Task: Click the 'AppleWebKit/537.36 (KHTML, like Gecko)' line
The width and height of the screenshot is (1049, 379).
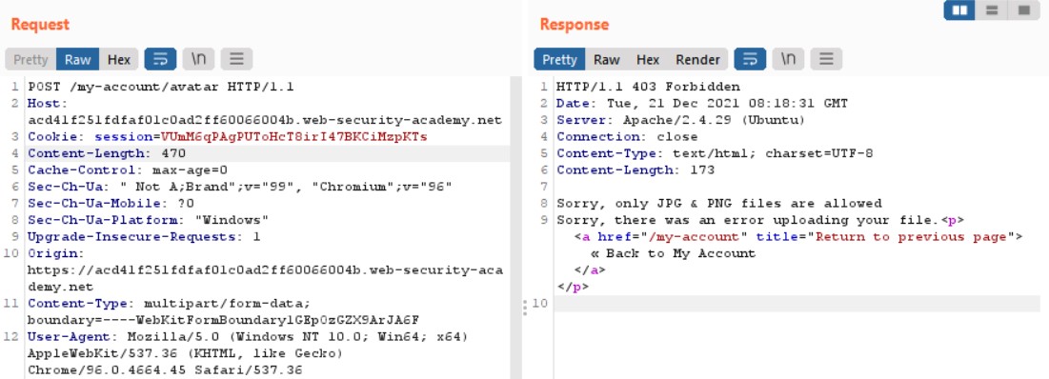Action: coord(186,354)
